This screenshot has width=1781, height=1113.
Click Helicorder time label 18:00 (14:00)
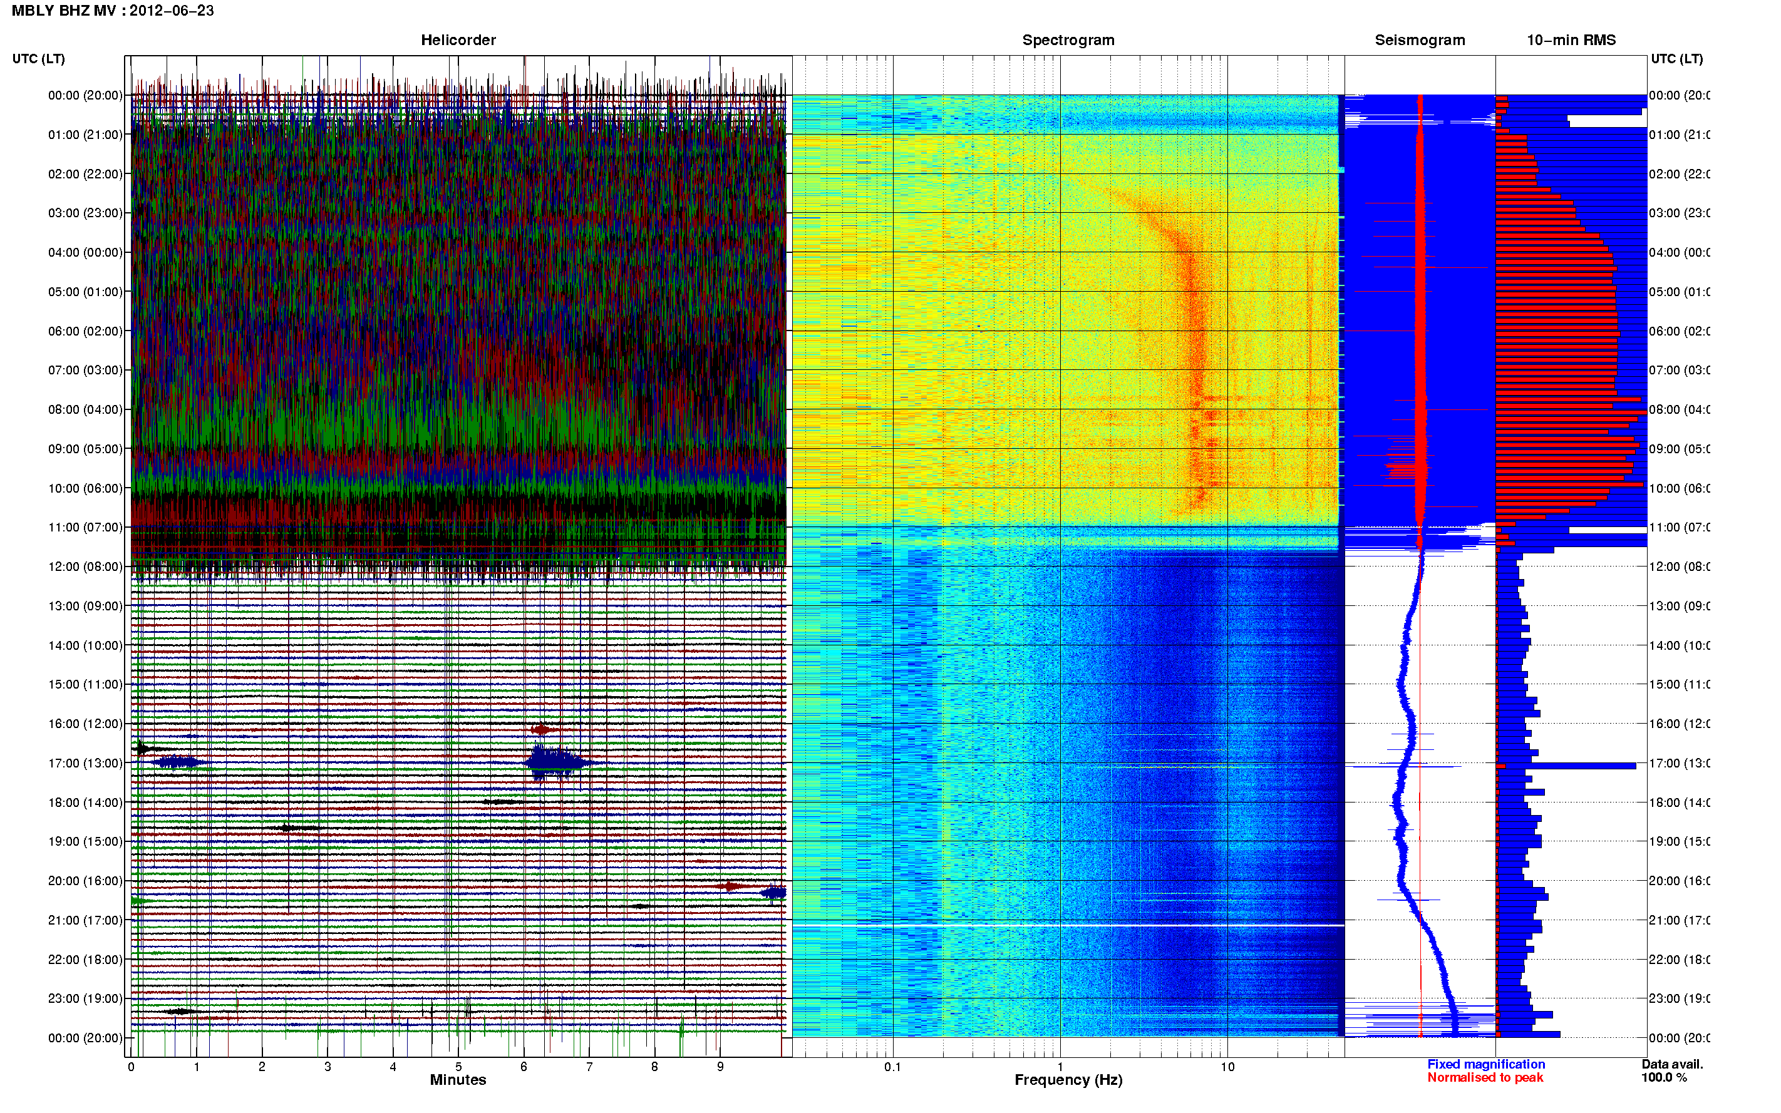click(x=85, y=803)
